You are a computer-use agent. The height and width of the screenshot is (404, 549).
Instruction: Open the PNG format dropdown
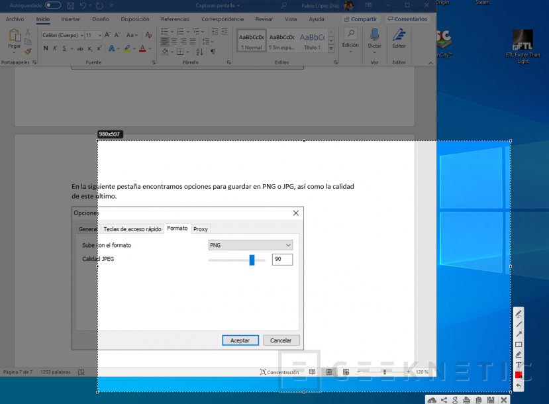coord(250,245)
